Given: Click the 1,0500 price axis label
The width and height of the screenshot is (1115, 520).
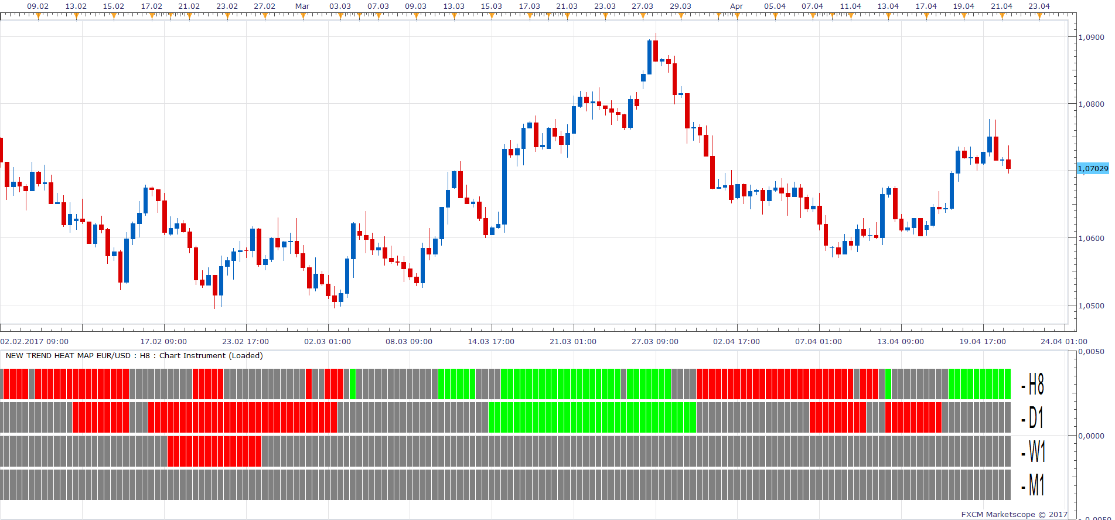Looking at the screenshot, I should coord(1091,306).
